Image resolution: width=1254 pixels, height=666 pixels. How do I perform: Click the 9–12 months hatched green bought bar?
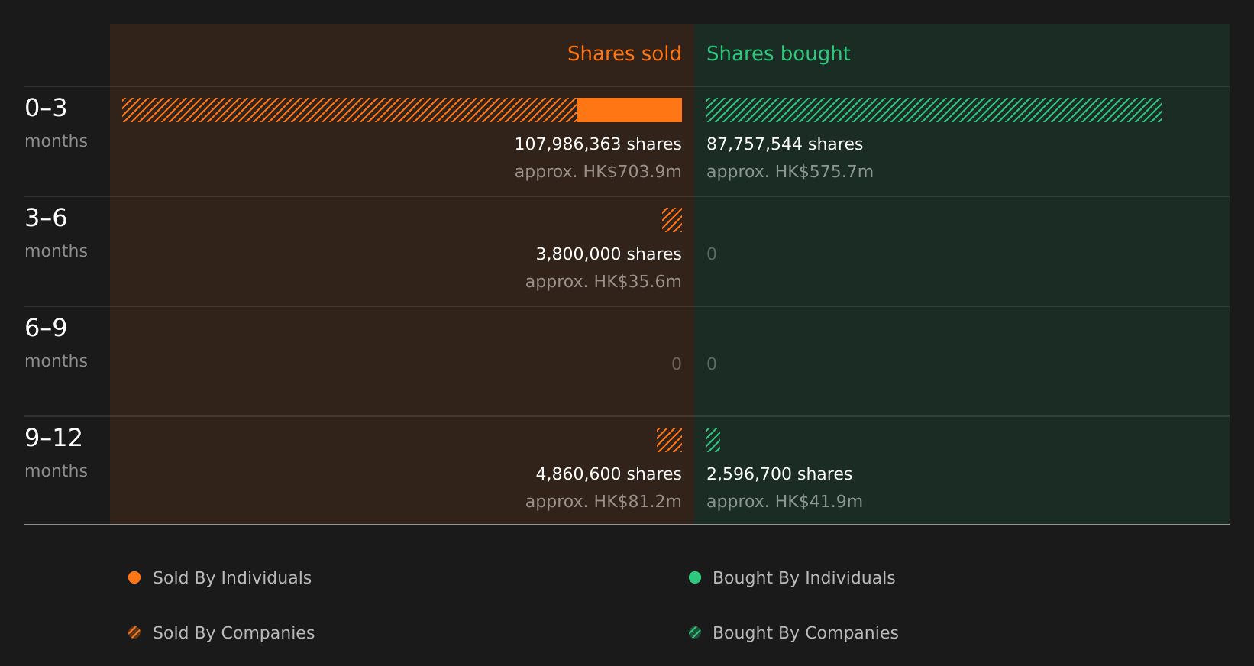coord(713,440)
